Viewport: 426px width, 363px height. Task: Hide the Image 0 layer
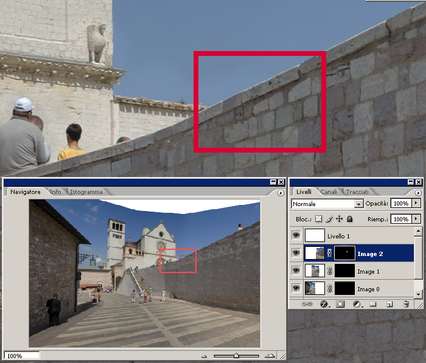[296, 288]
